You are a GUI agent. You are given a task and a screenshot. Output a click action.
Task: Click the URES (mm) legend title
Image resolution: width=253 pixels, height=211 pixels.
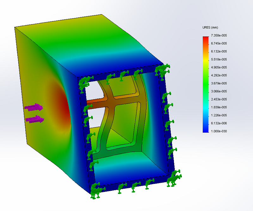coord(210,27)
